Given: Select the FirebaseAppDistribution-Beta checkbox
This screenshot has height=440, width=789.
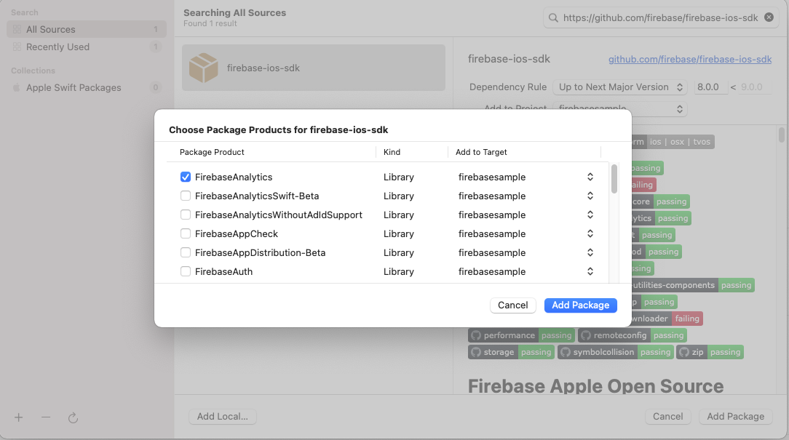Looking at the screenshot, I should pyautogui.click(x=185, y=252).
